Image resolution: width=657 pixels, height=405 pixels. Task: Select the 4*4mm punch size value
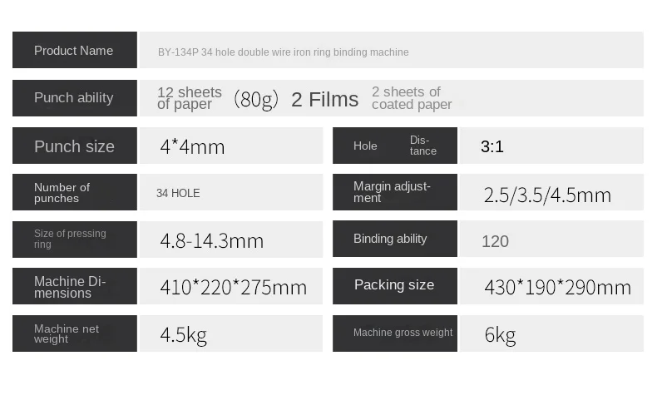[x=192, y=147]
